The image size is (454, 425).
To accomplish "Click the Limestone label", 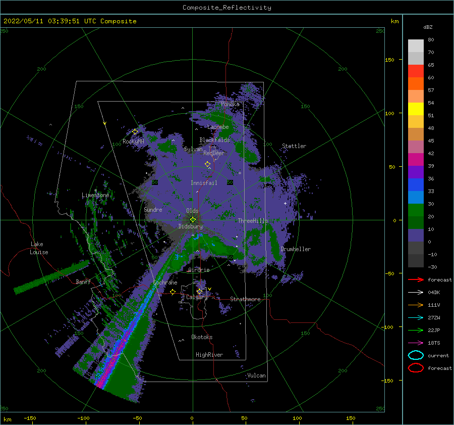I will (95, 195).
